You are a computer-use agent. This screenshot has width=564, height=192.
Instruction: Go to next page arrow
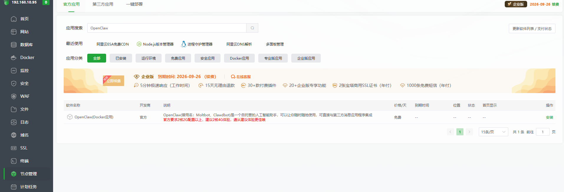coord(469,132)
